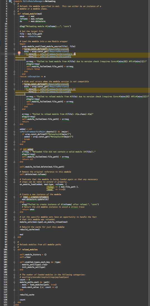Click '::Module.new' on line 15

(x=34, y=37)
